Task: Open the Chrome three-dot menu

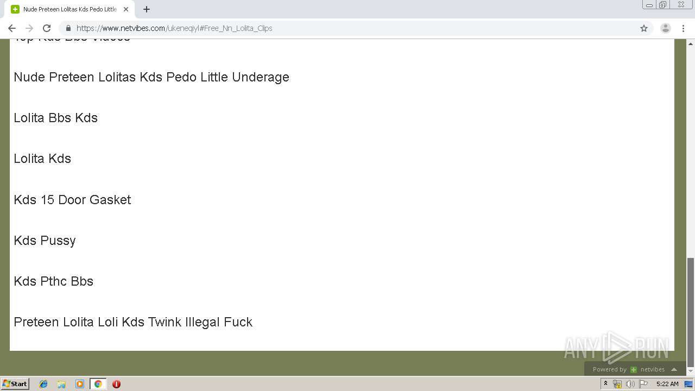Action: 683,28
